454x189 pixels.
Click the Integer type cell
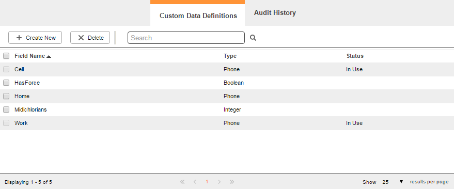(x=232, y=109)
